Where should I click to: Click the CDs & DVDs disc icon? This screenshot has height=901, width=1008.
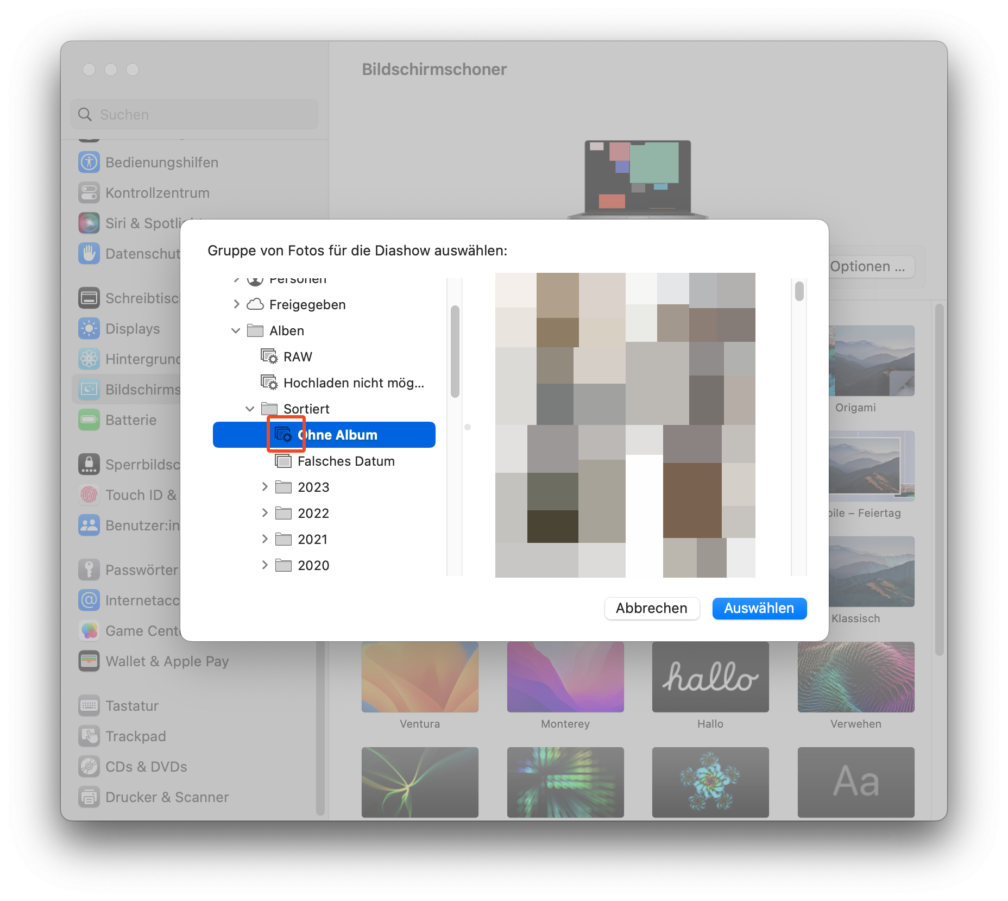89,766
